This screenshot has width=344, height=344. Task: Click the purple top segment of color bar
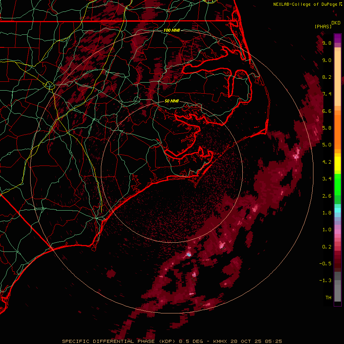click(x=338, y=38)
